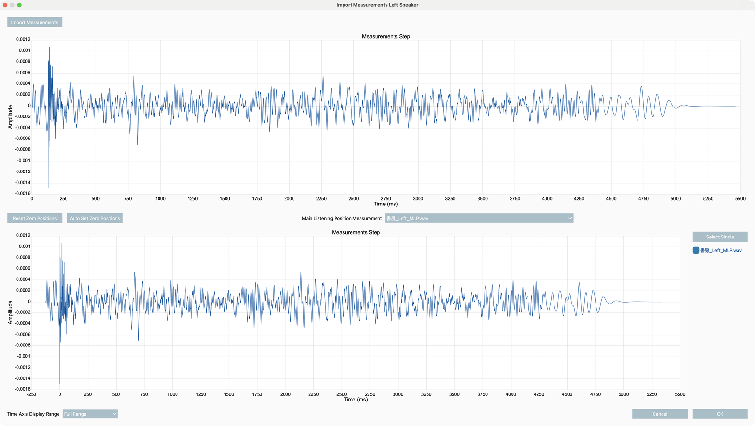Click the lower chart Amplitude axis label

[10, 312]
